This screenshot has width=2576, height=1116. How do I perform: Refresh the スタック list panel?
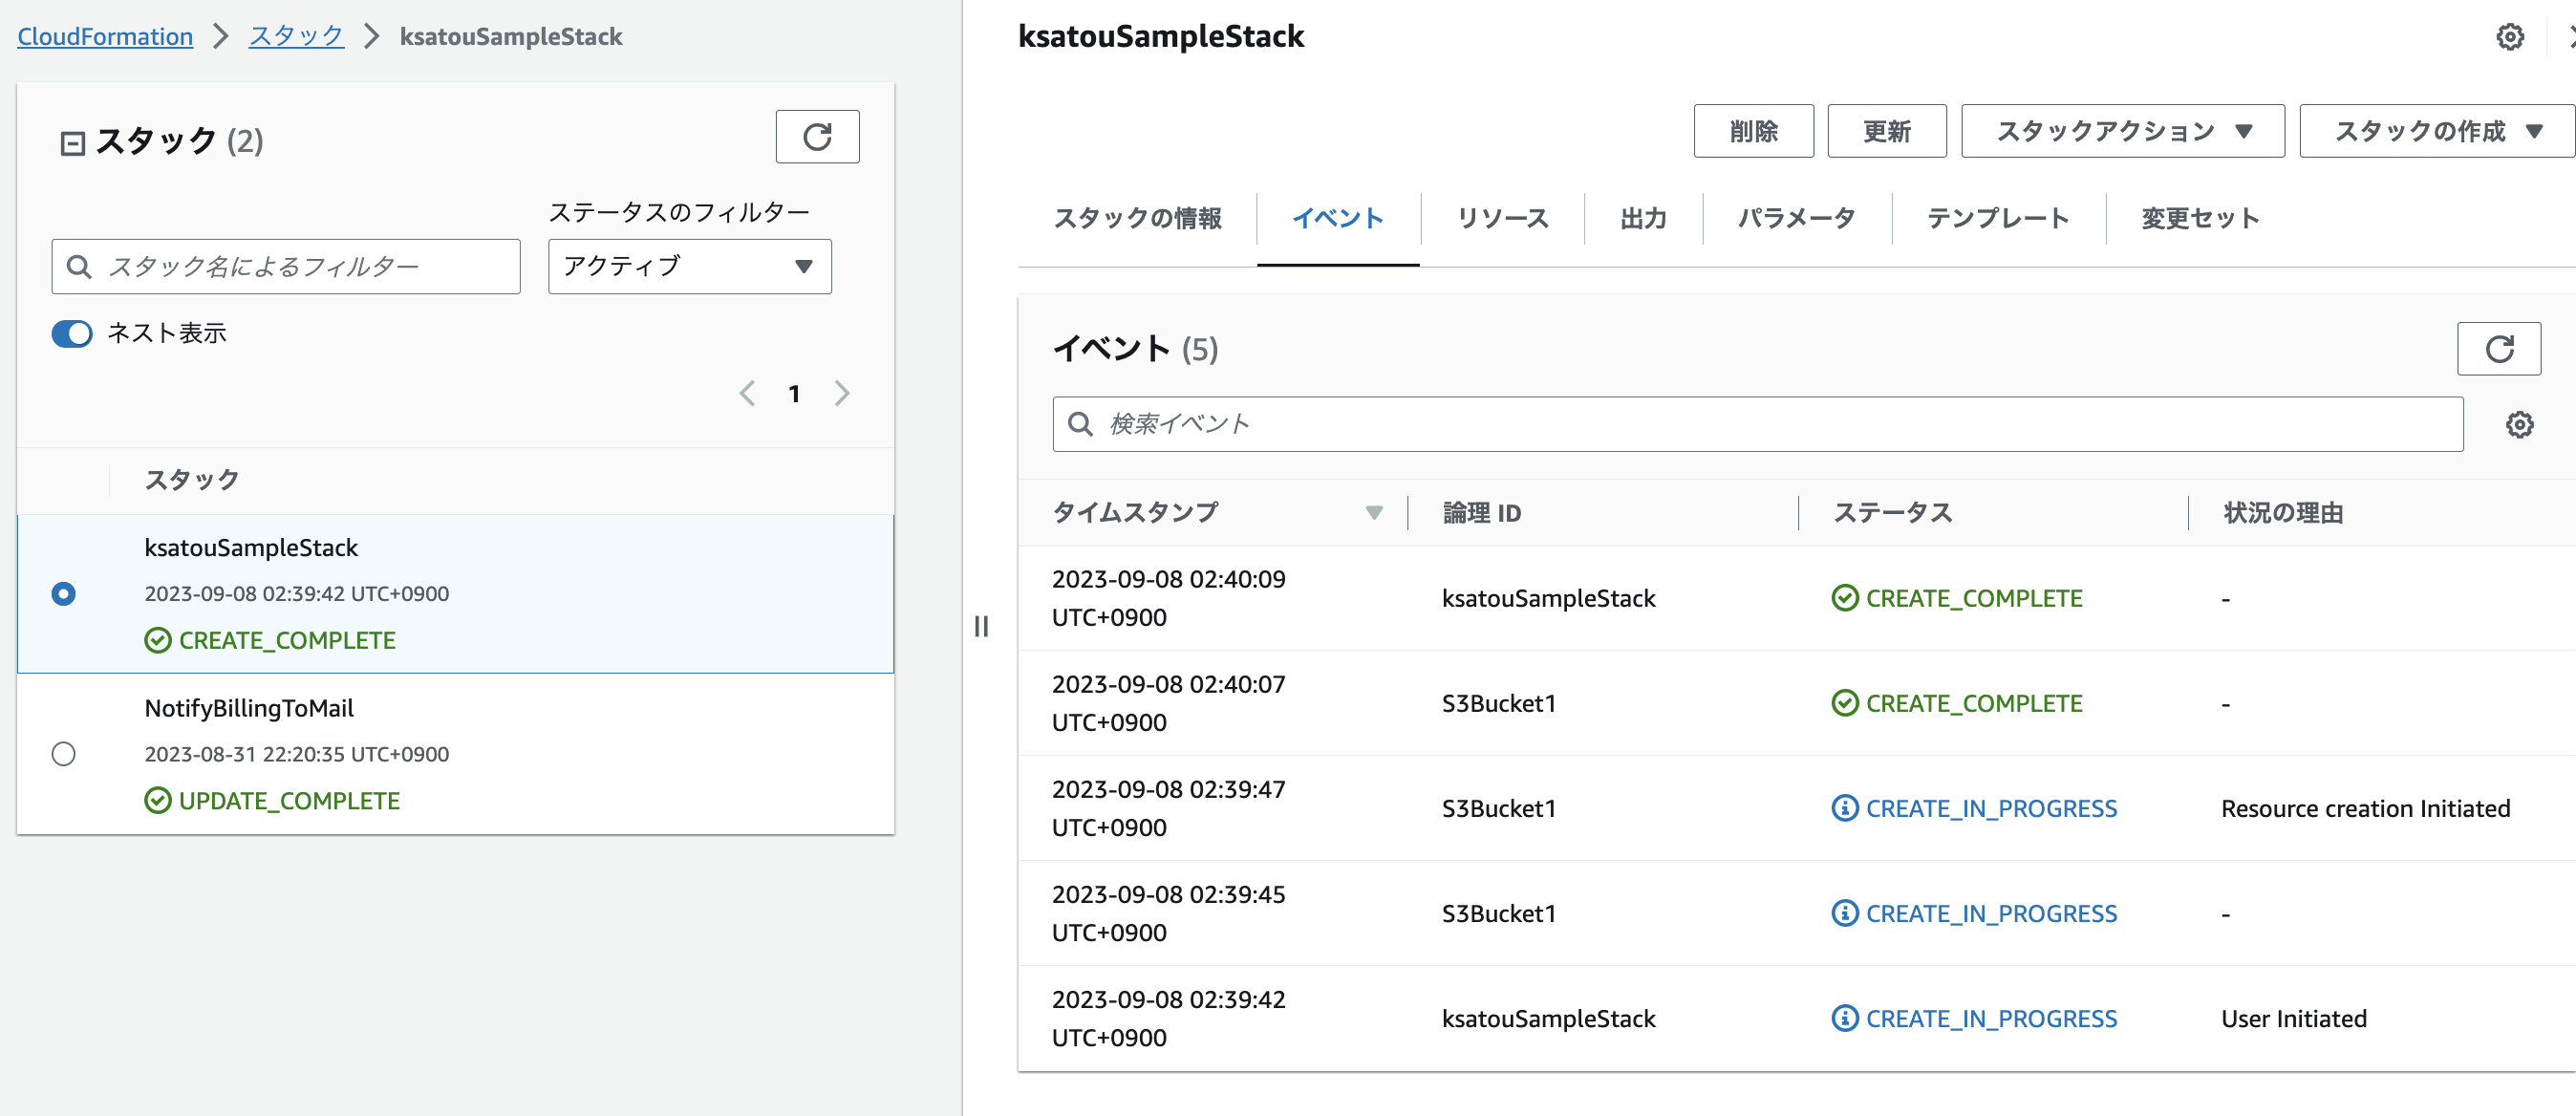tap(817, 136)
